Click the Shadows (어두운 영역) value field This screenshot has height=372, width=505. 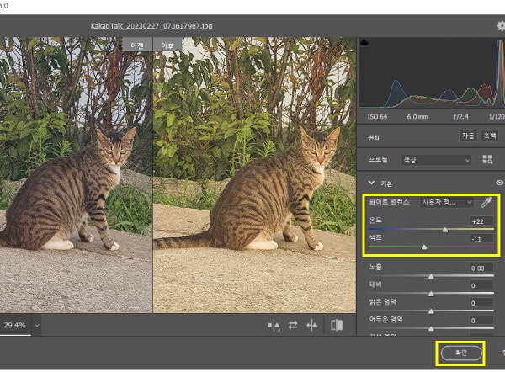click(x=481, y=321)
